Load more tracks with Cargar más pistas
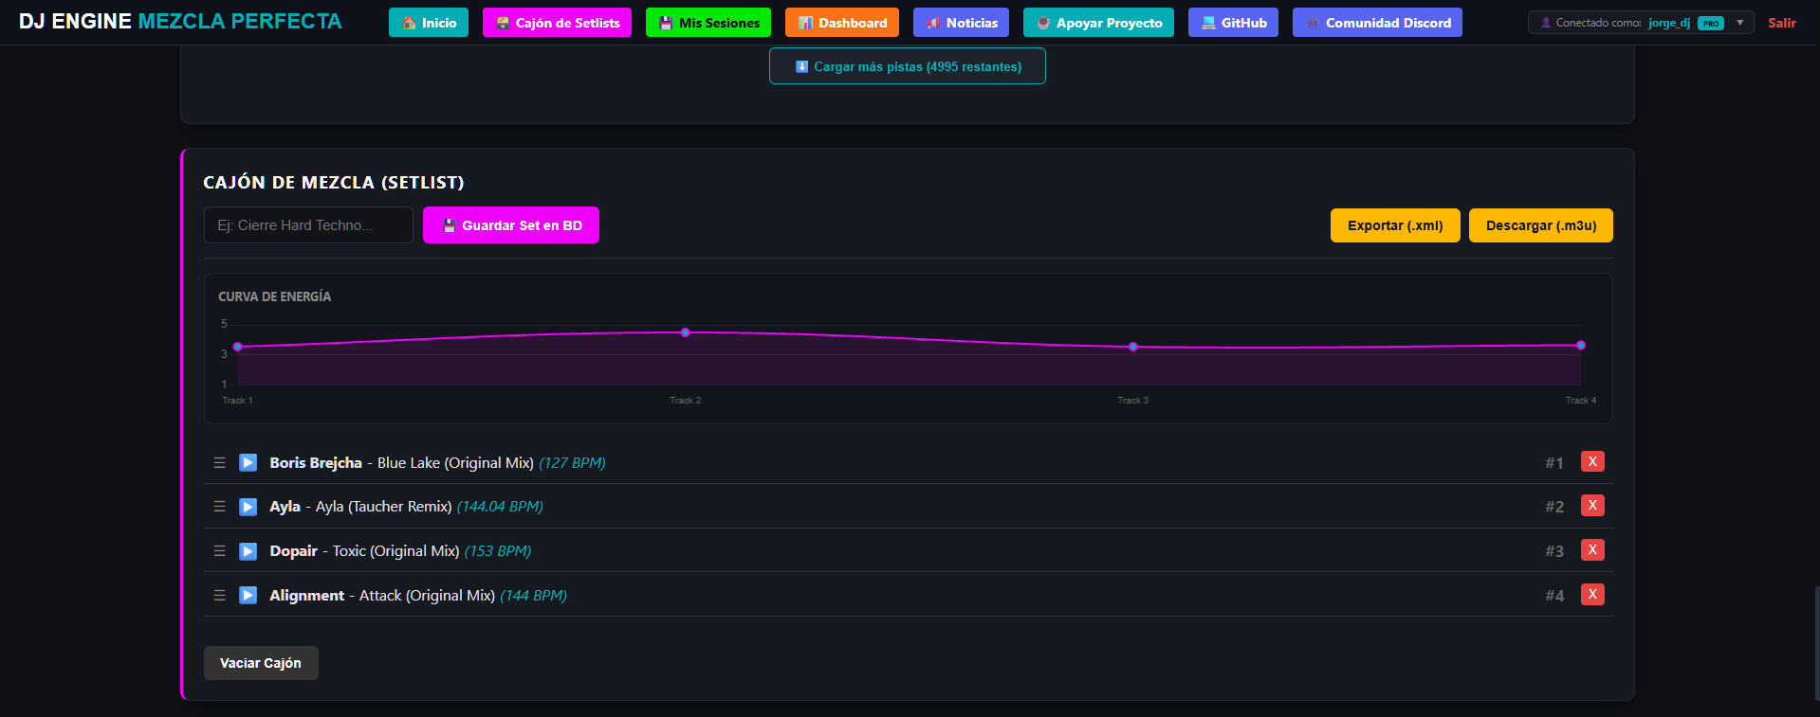 tap(908, 66)
